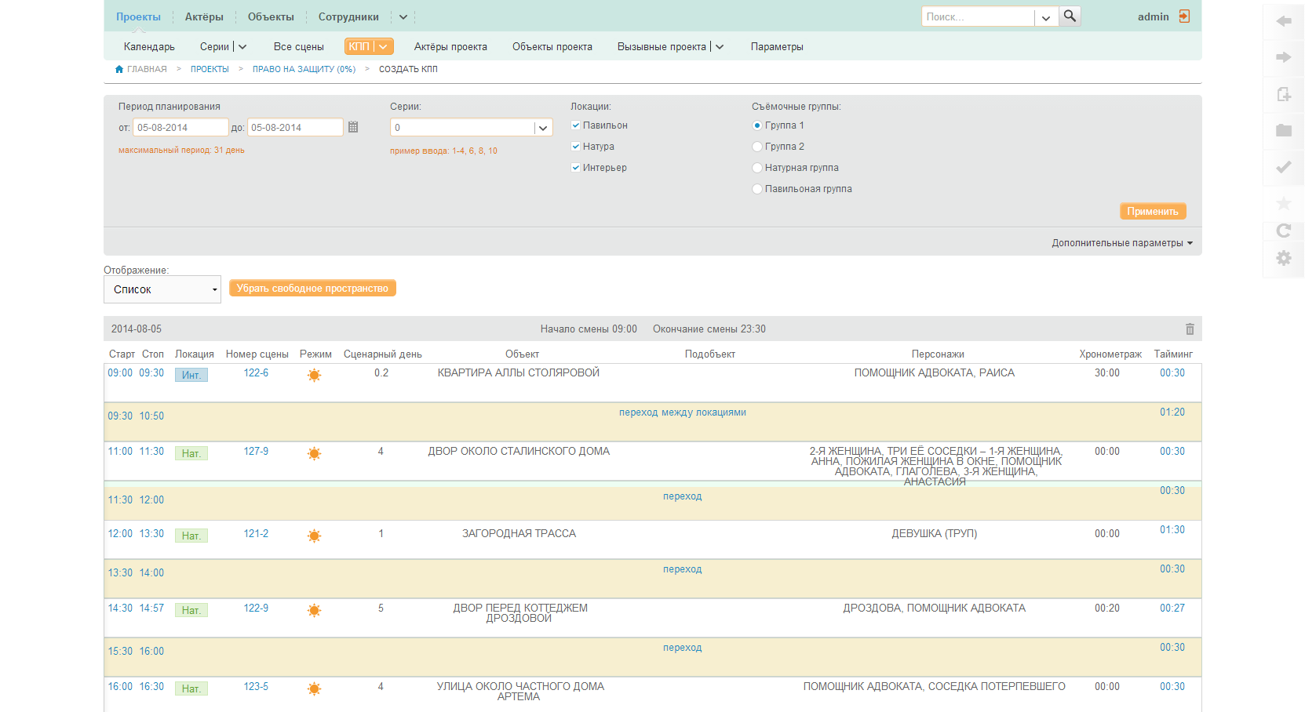
Task: Click the Нат. location tag for 122-9
Action: click(x=191, y=611)
